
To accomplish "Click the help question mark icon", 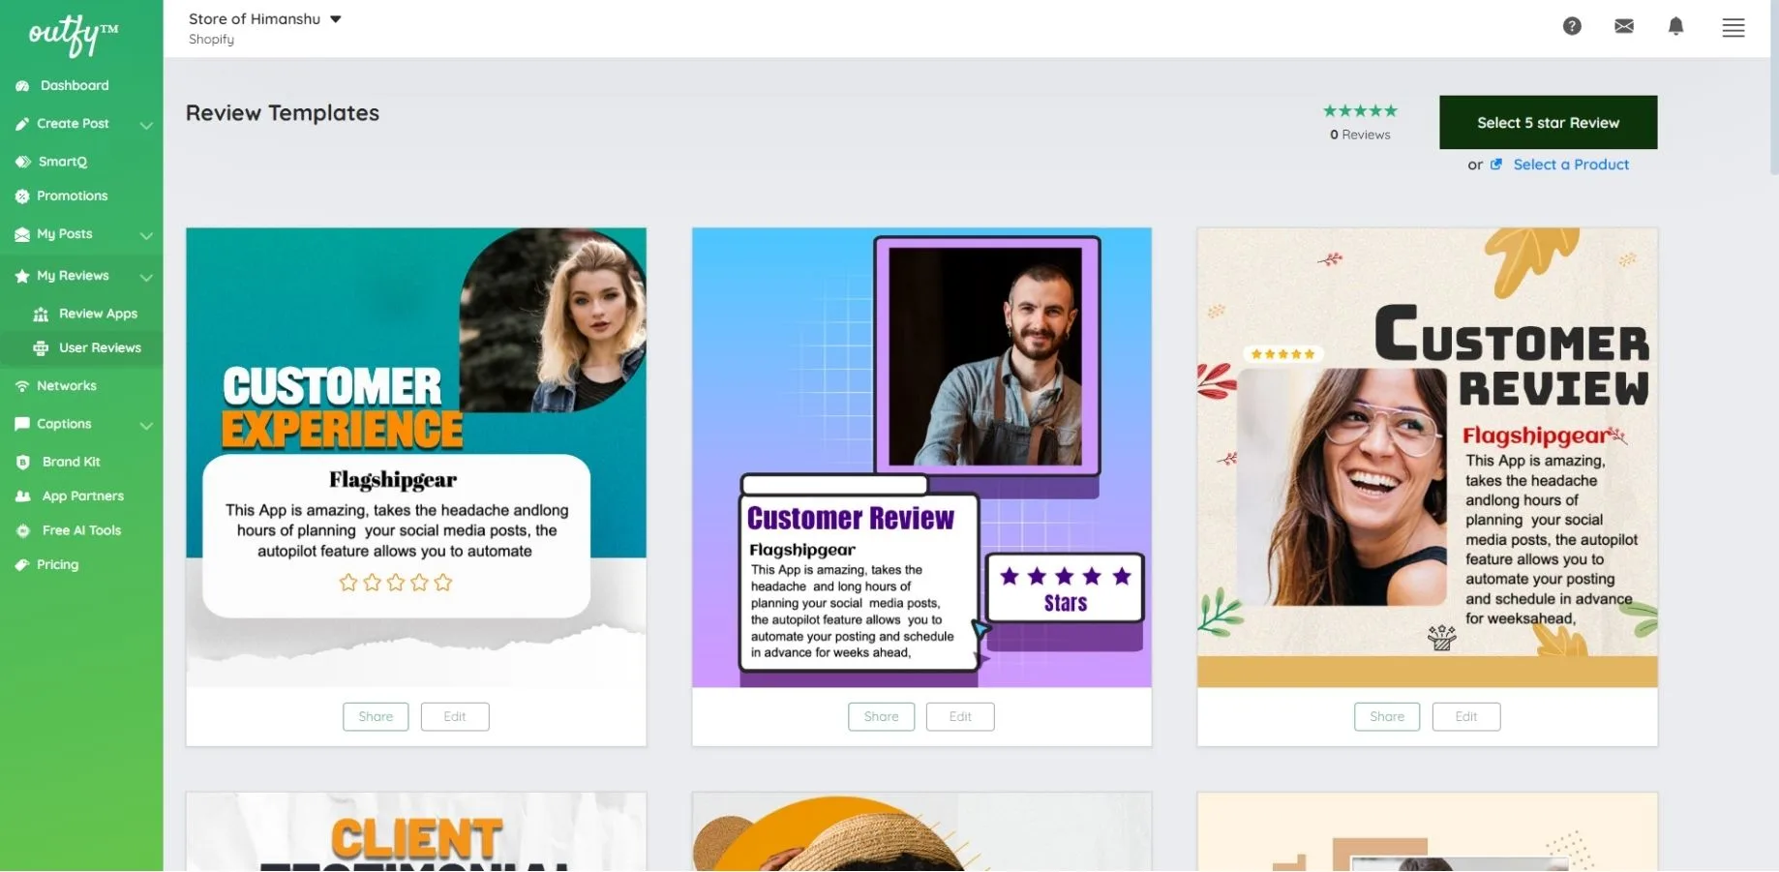I will click(x=1572, y=26).
